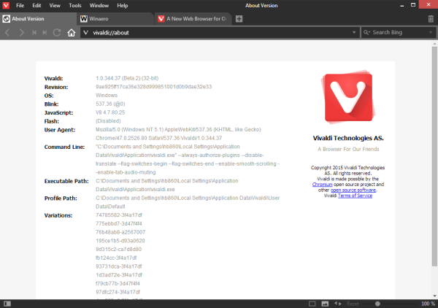Click variation 1d3ad72e-3f4a17df

click(119, 275)
